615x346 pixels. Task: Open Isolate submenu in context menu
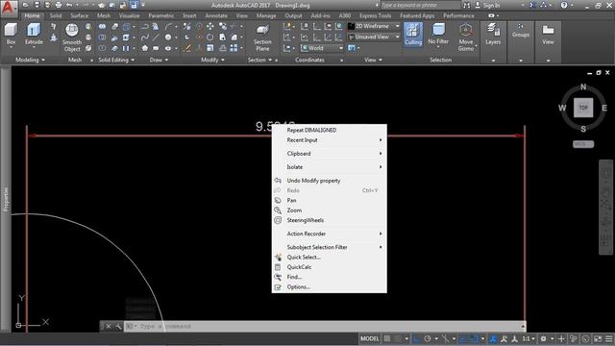click(329, 166)
